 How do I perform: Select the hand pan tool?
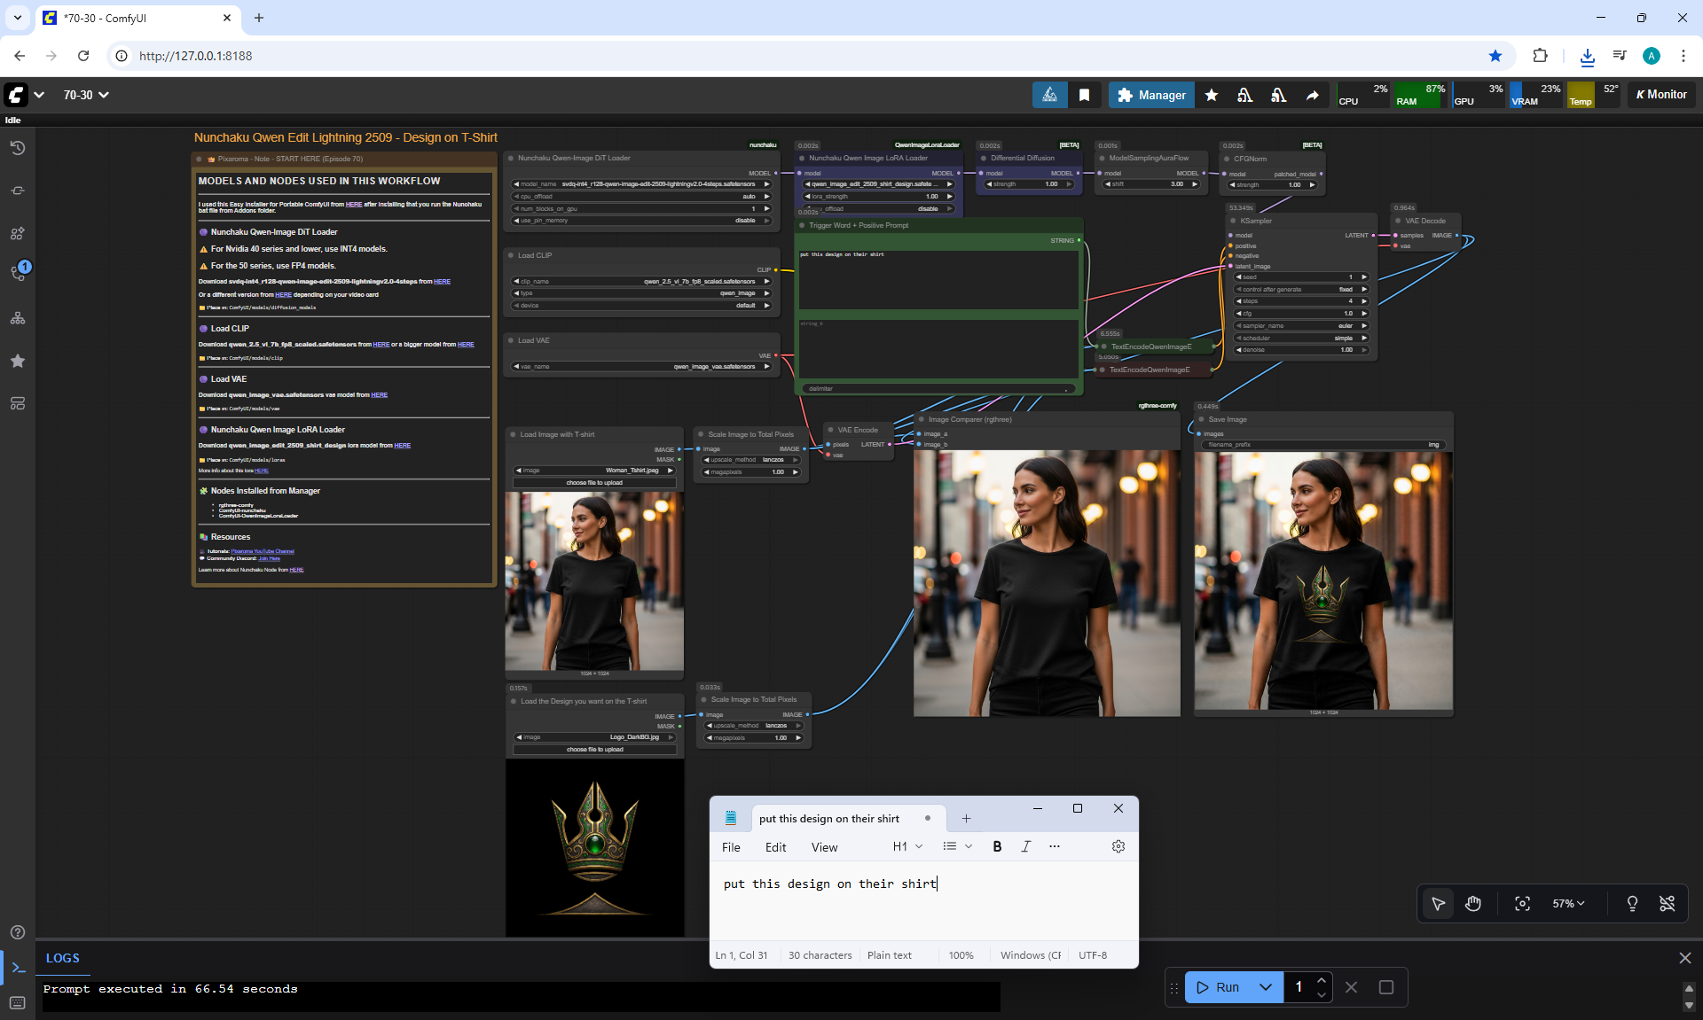coord(1473,903)
